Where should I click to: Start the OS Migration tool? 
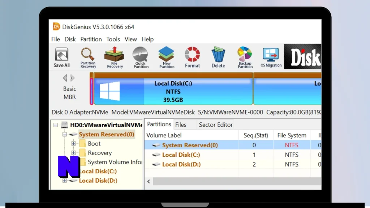pos(271,57)
